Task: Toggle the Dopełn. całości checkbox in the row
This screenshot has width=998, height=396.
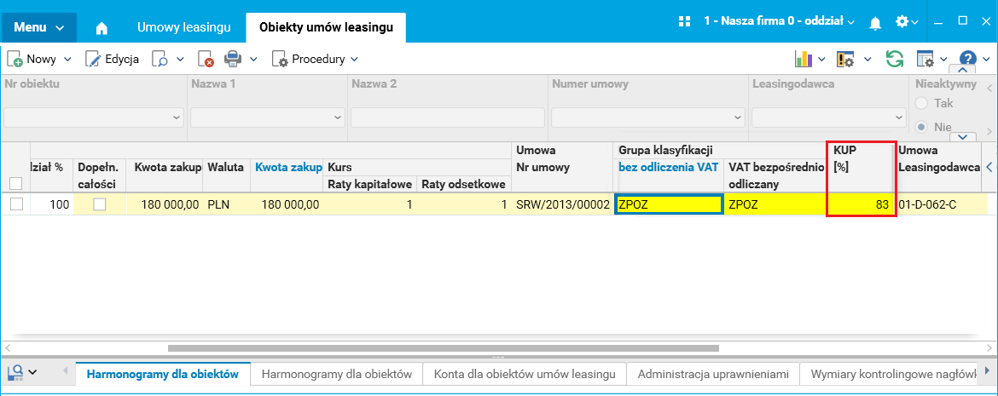Action: (x=100, y=204)
